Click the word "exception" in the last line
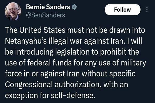Image resolution: width=155 pixels, height=103 pixels. pos(21,96)
